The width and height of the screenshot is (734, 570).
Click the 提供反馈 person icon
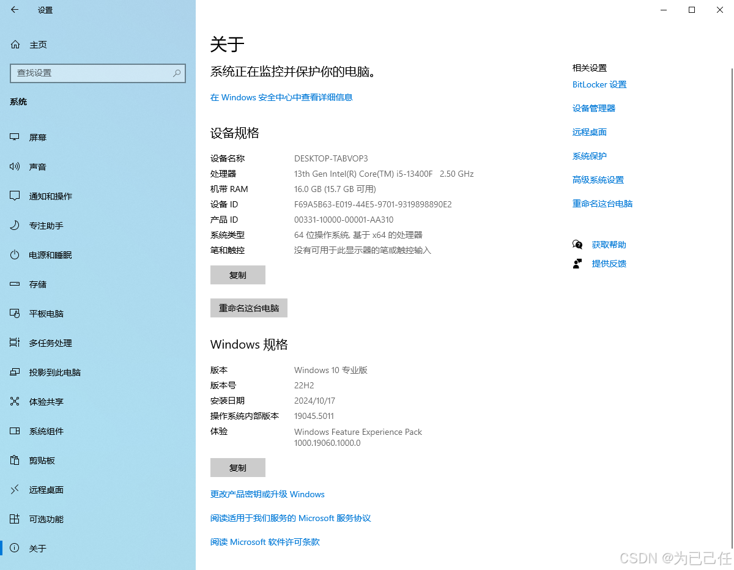[x=577, y=264]
